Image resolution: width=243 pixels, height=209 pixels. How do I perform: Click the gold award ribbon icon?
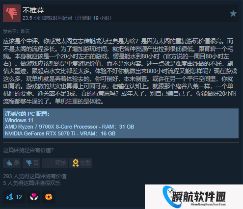[76, 163]
